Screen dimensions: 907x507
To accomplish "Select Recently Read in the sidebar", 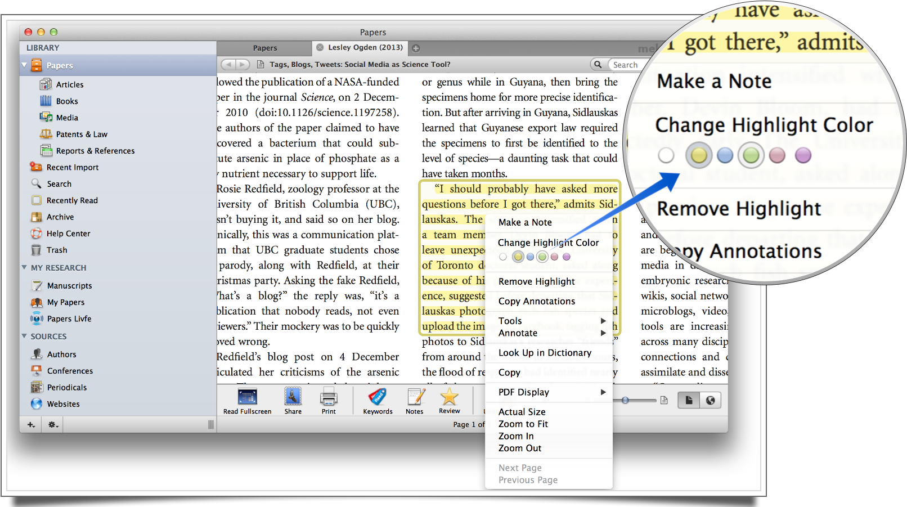I will 72,200.
